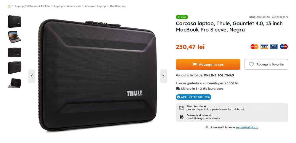
Task: Click the ACHIZITIE SIGURA badge
Action: [194, 97]
